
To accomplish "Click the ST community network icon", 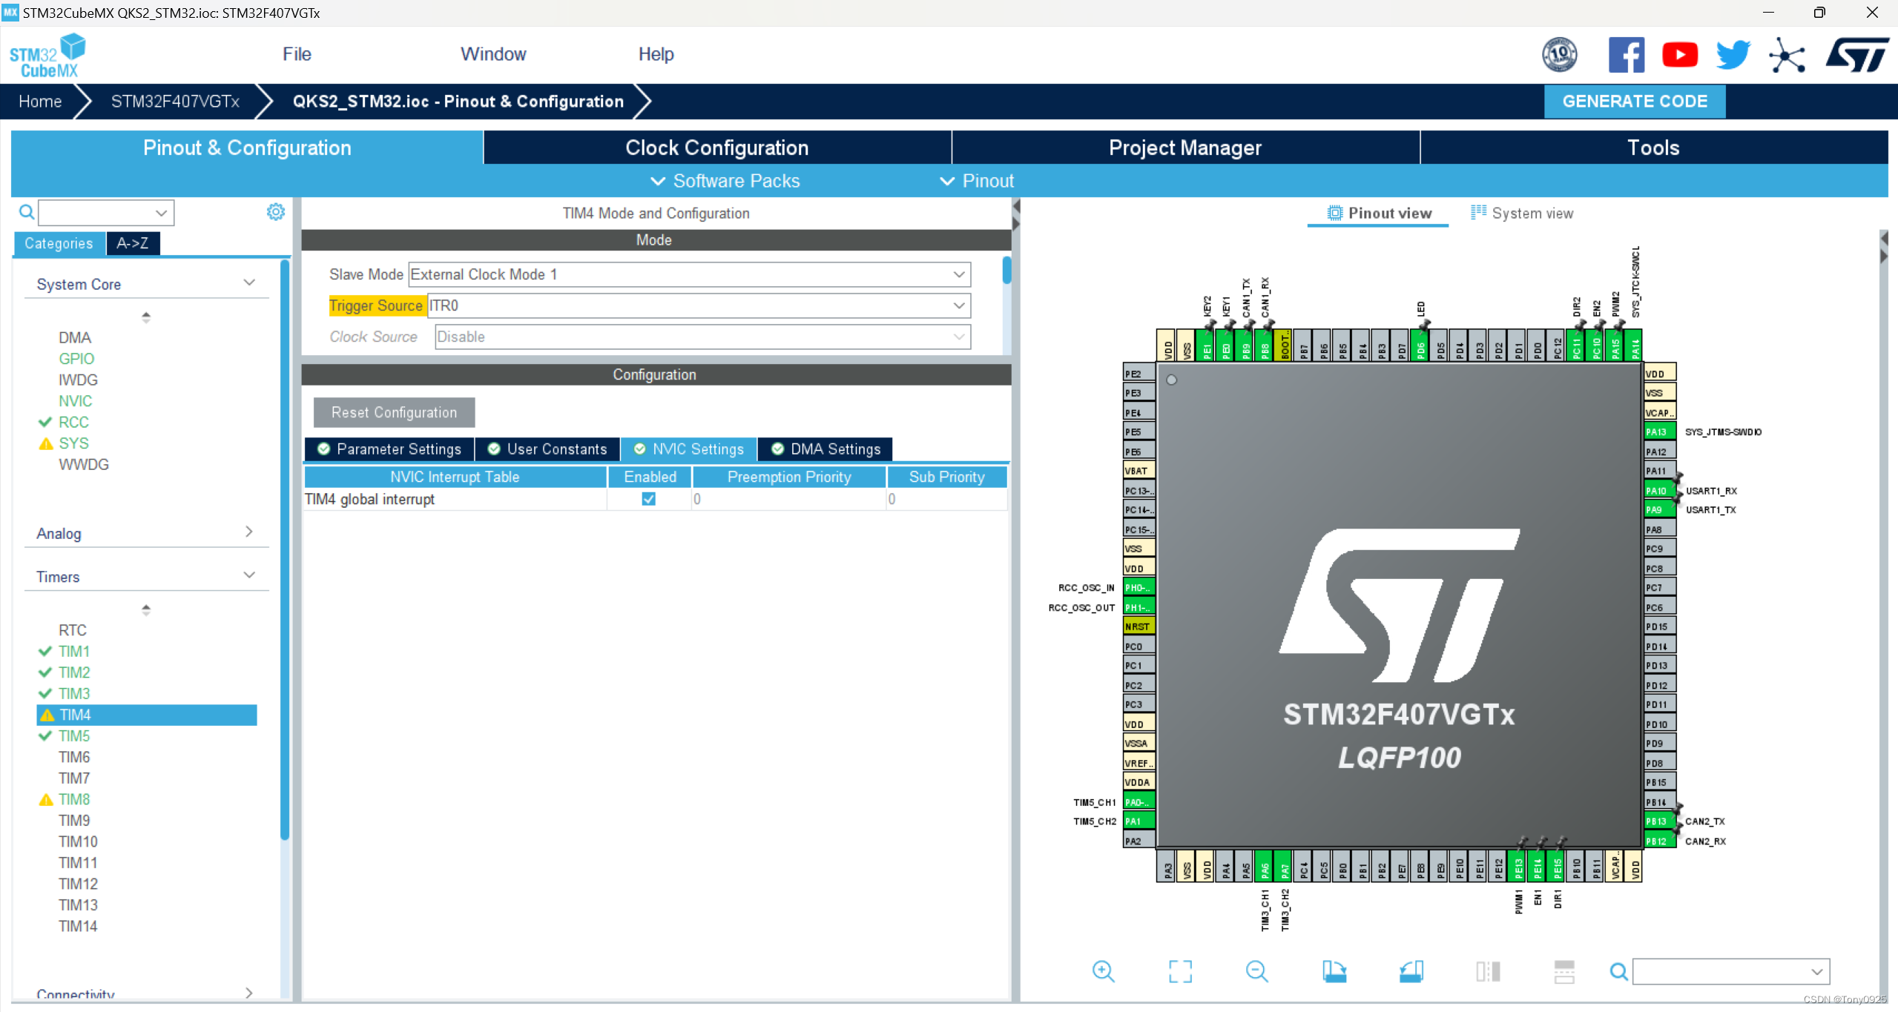I will [1786, 55].
